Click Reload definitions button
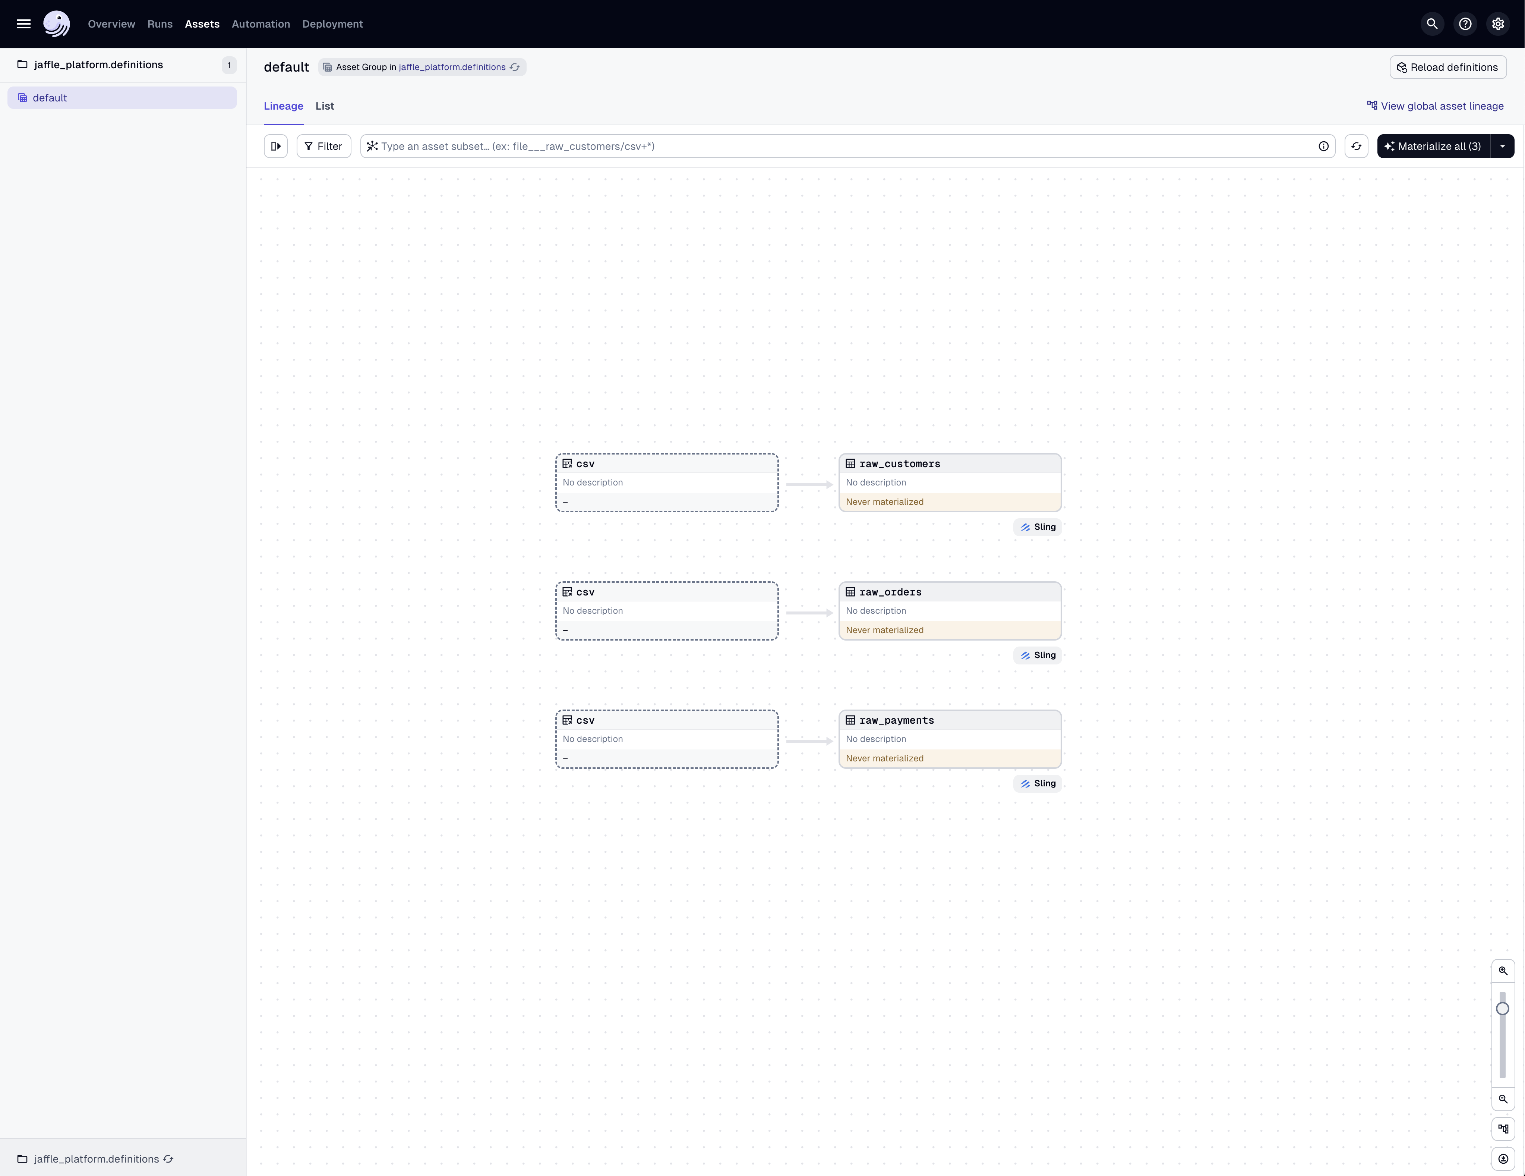The image size is (1525, 1176). click(1447, 67)
